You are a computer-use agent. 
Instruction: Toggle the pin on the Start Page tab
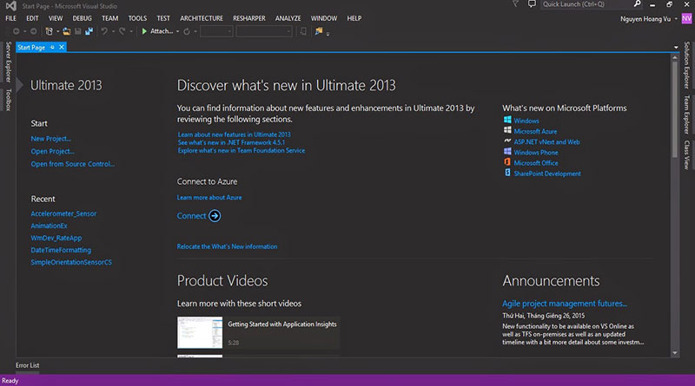[x=52, y=47]
